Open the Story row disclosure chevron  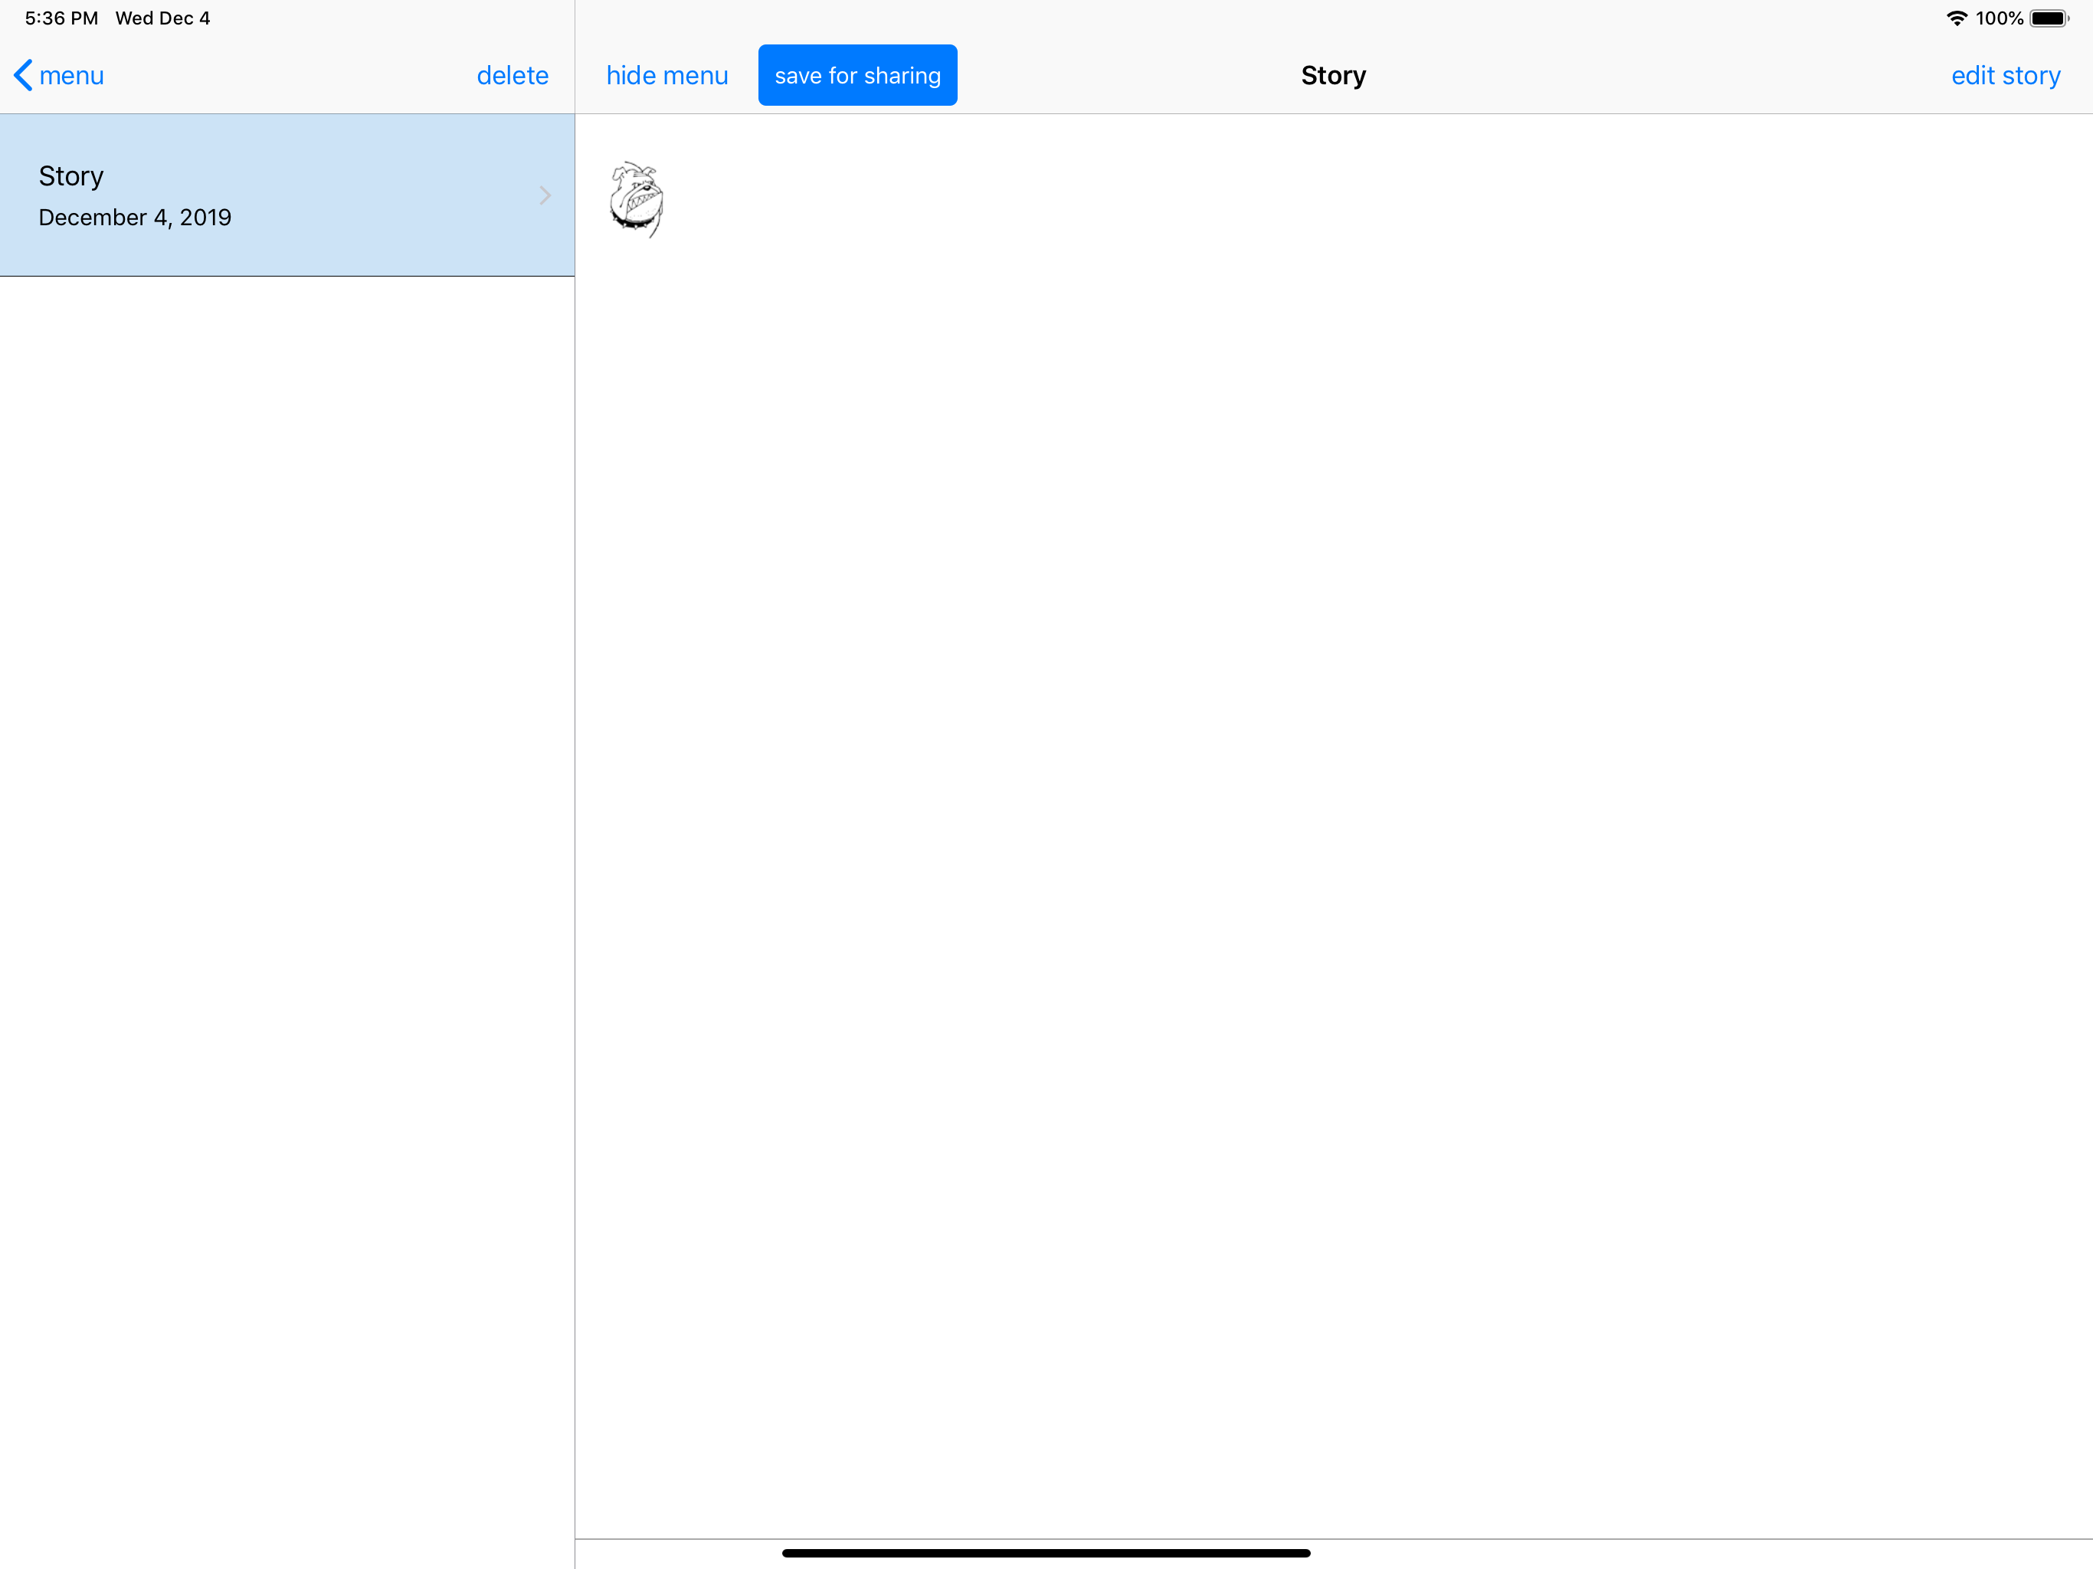[x=545, y=195]
